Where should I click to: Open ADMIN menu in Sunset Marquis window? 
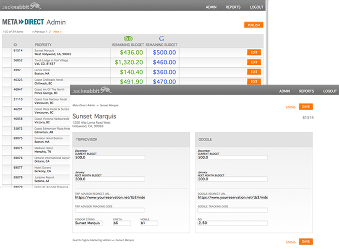click(284, 91)
